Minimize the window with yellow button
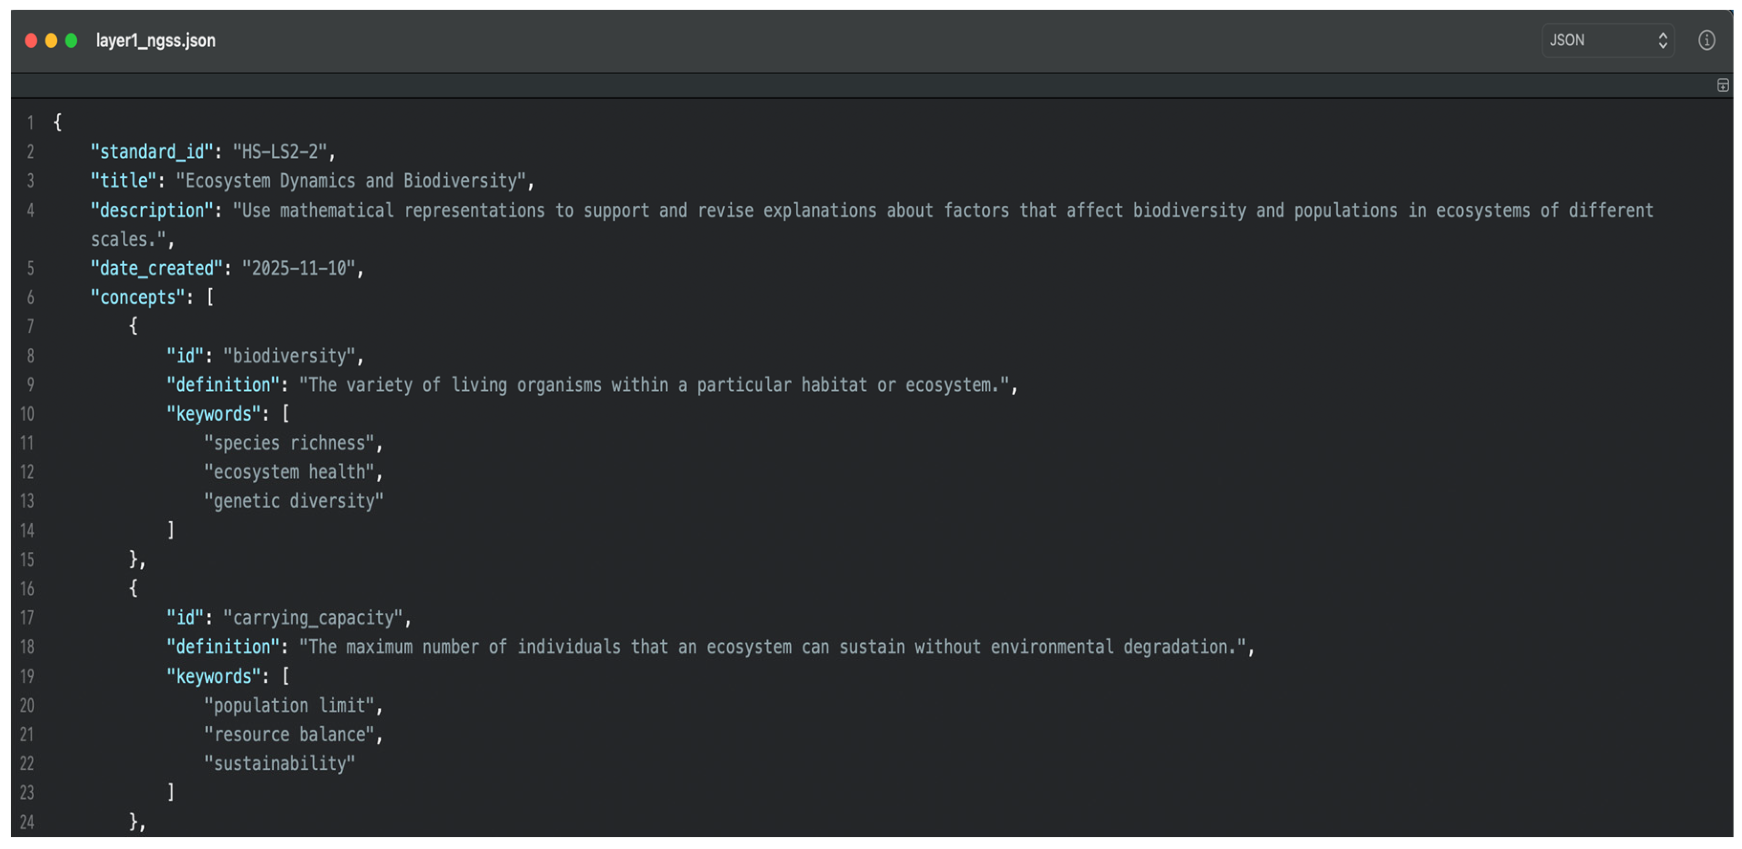Image resolution: width=1742 pixels, height=849 pixels. (x=51, y=41)
